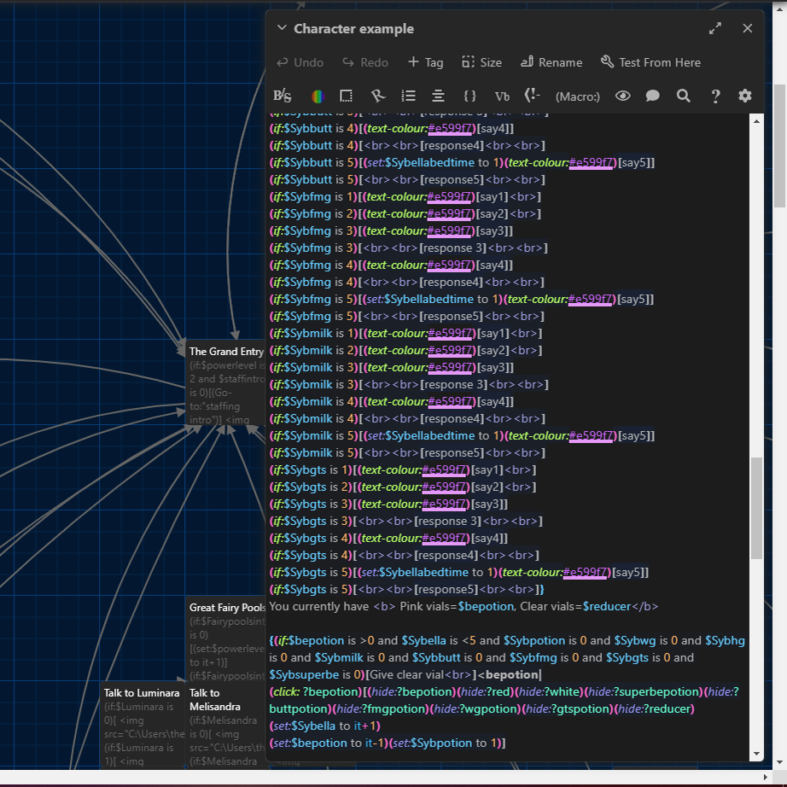Collapse the Character example panel chevron
This screenshot has width=787, height=787.
282,28
